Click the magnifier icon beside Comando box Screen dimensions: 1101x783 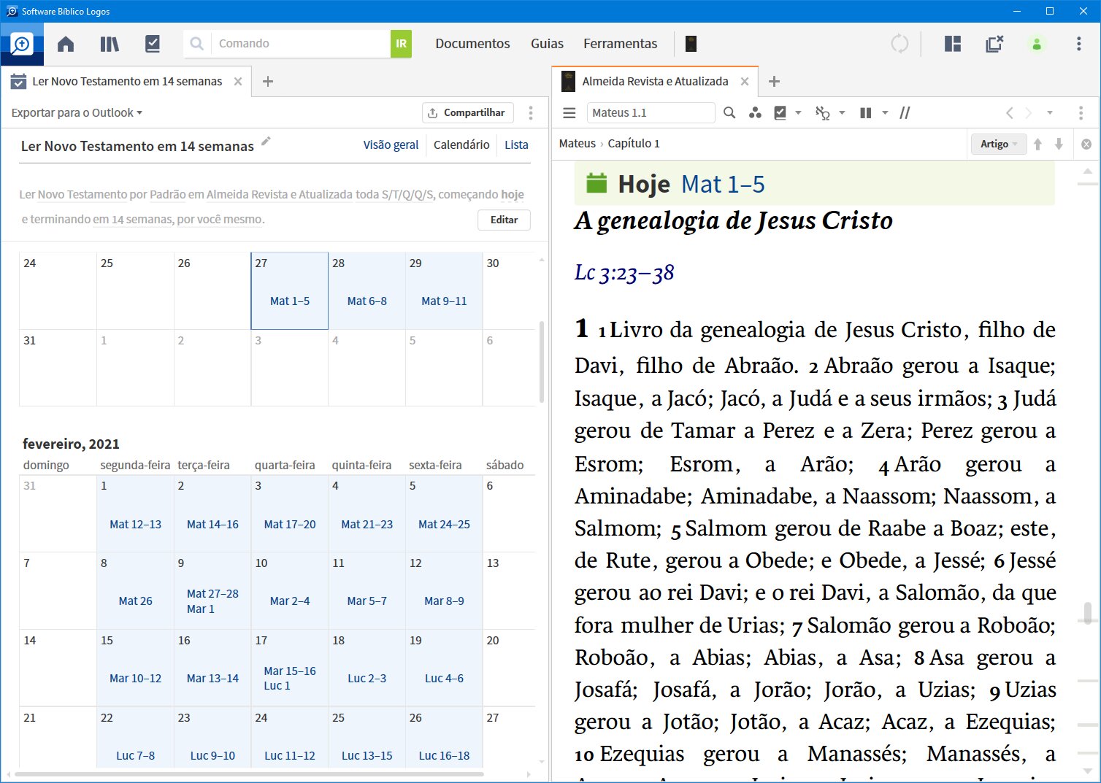coord(197,44)
